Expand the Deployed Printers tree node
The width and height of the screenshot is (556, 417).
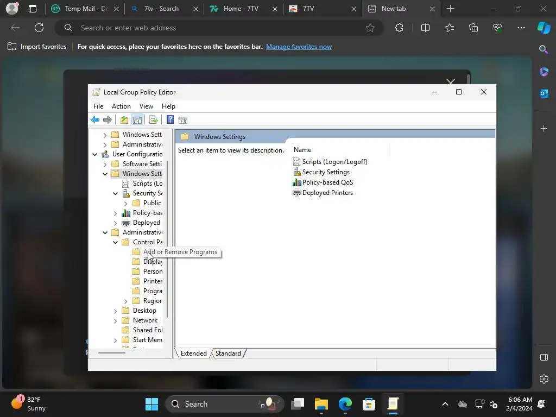115,223
